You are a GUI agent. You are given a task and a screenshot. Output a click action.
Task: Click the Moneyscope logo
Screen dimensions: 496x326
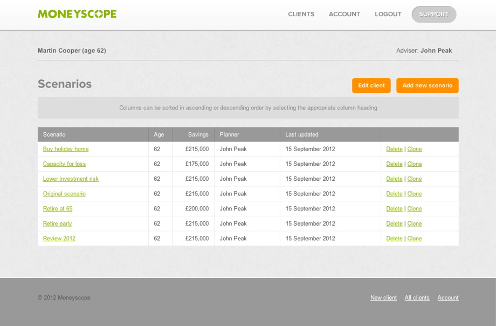77,14
